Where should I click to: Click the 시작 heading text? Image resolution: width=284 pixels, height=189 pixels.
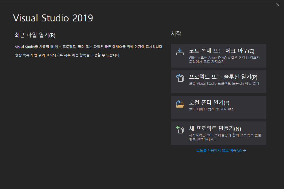pyautogui.click(x=176, y=34)
